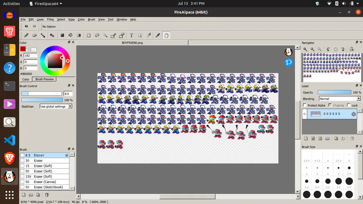Add new brush in Brush panel

pos(24,195)
